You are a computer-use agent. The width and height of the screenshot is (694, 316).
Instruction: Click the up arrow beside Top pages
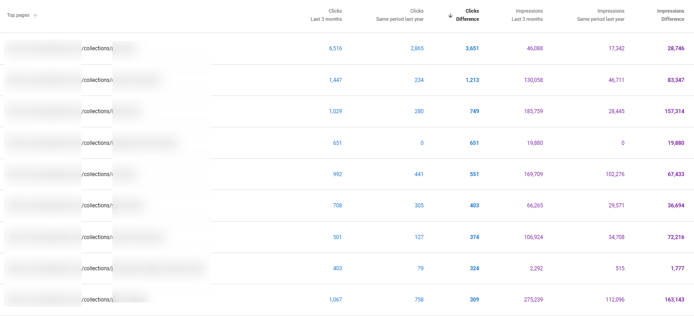coord(35,15)
